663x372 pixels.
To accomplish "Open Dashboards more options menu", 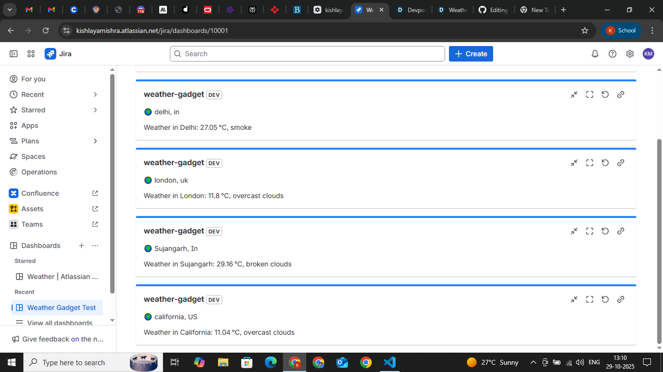I will coord(95,246).
